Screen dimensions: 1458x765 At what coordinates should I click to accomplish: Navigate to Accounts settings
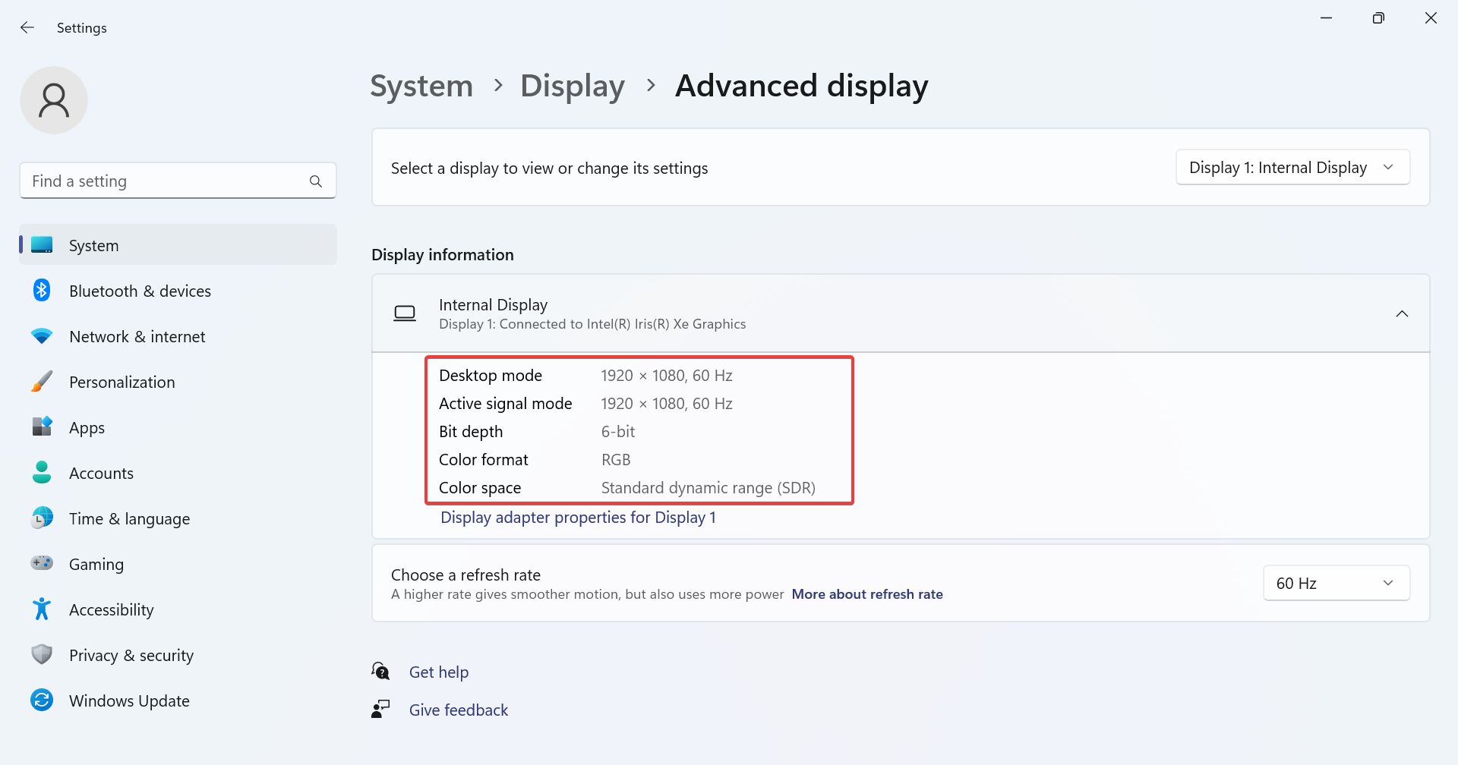(x=178, y=473)
